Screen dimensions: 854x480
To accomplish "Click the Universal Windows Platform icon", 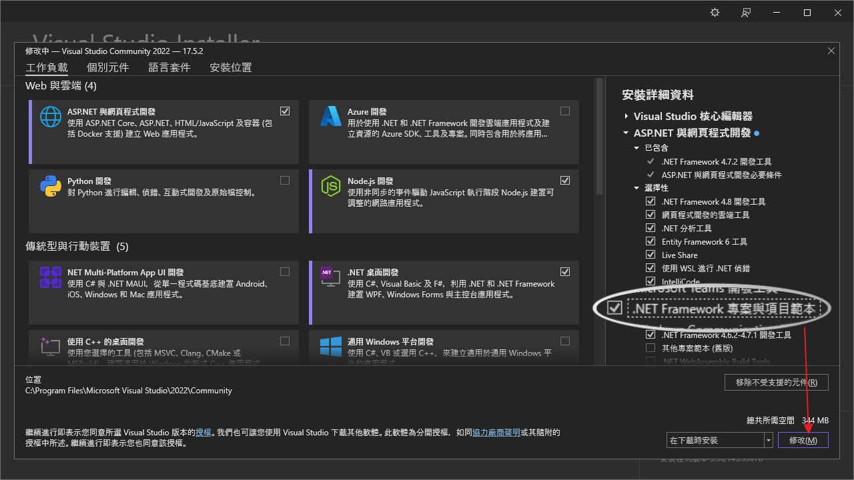I will 331,347.
